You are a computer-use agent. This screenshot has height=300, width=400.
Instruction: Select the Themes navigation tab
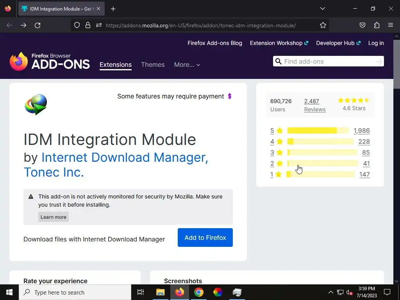click(153, 65)
